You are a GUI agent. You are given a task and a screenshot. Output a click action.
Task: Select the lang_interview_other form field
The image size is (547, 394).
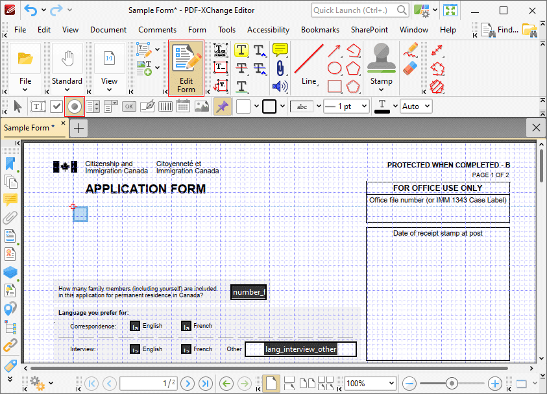(x=300, y=349)
